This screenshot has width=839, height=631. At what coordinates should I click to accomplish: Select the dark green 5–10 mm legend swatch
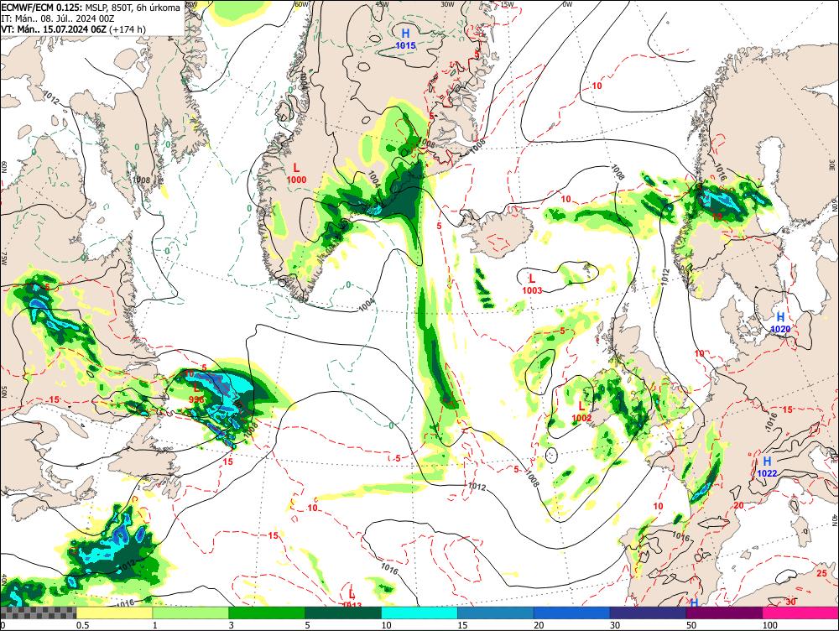click(343, 613)
